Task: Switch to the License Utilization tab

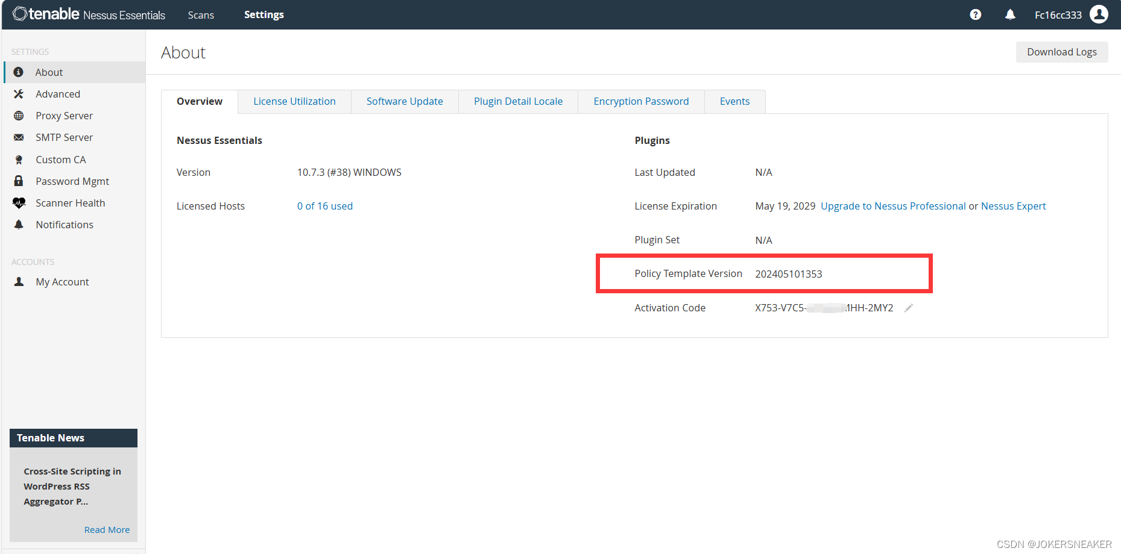Action: tap(294, 101)
